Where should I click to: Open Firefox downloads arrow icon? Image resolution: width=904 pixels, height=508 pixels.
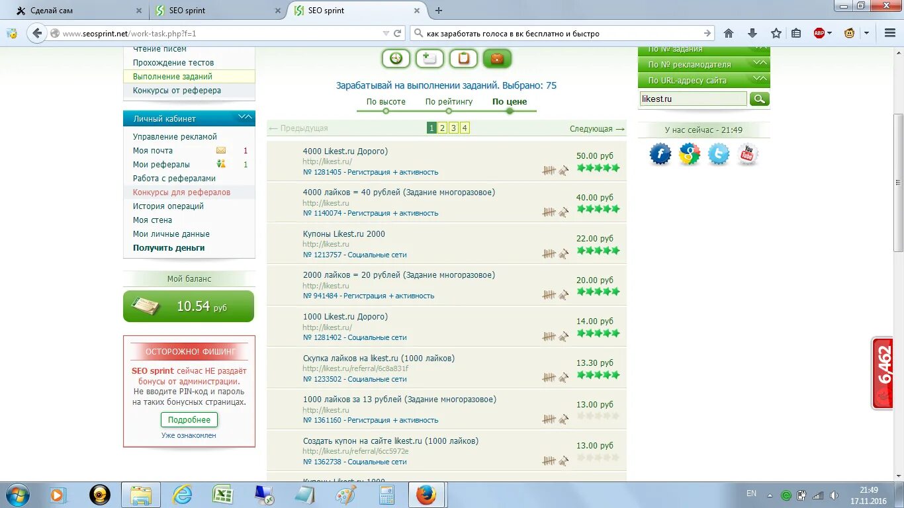(x=752, y=33)
